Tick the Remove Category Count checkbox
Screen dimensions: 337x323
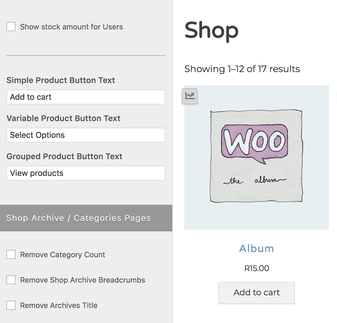point(11,255)
